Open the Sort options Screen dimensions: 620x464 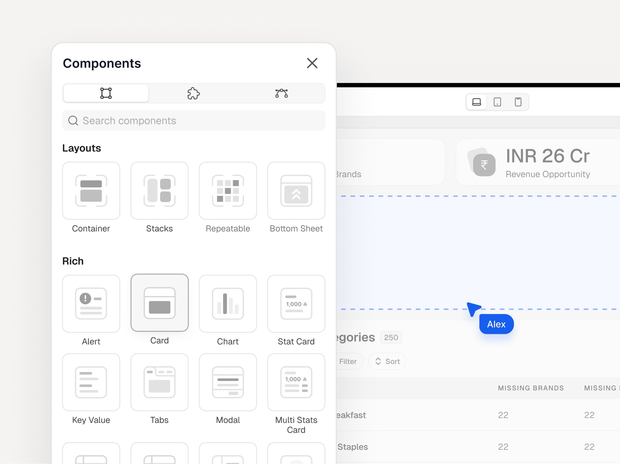click(x=387, y=361)
